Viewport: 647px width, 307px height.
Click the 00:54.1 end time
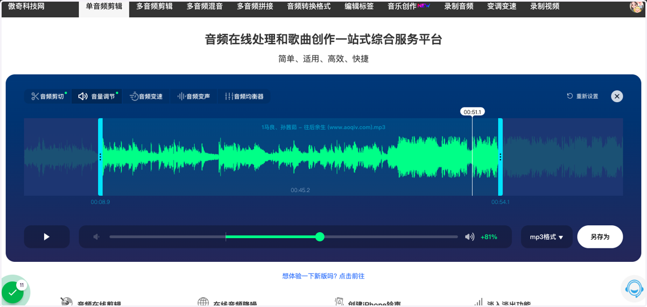pos(500,202)
